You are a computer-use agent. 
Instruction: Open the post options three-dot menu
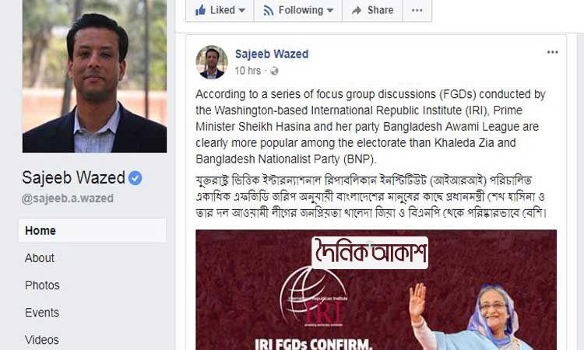552,52
